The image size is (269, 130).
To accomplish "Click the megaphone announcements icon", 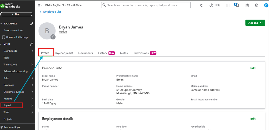I will point(202,5).
